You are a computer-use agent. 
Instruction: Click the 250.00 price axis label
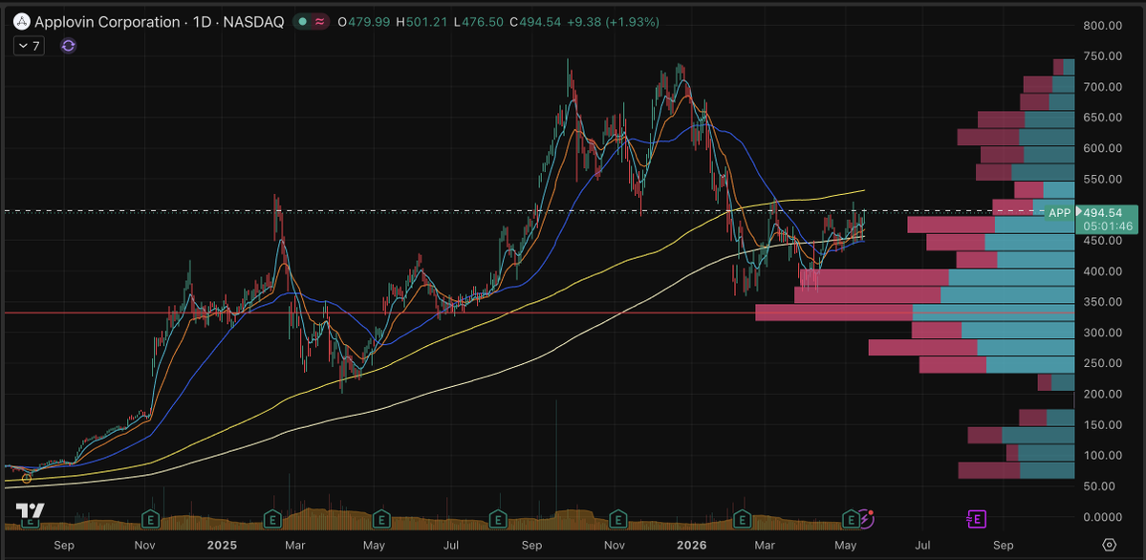[x=1102, y=363]
